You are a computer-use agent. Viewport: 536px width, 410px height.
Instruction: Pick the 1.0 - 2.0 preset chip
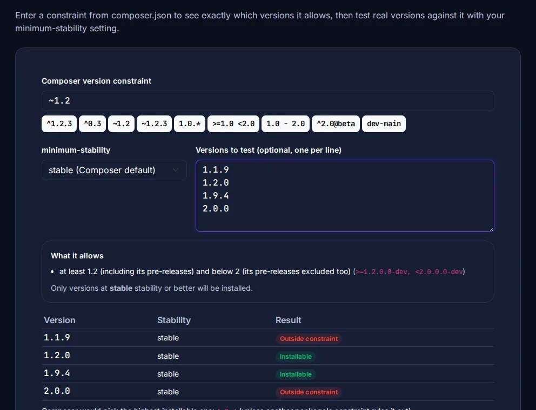click(285, 124)
